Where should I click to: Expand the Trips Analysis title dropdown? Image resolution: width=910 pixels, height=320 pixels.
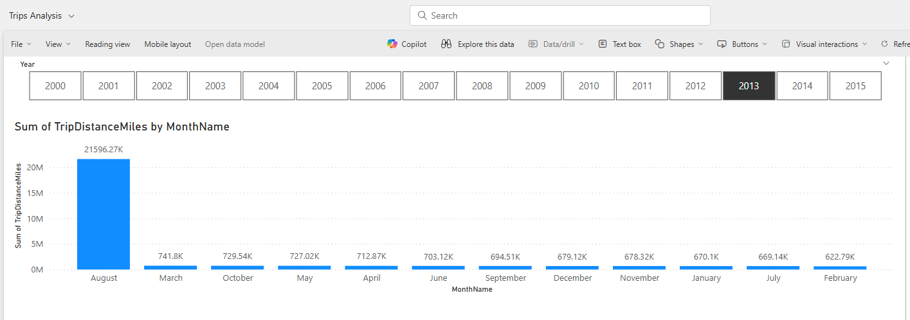point(71,15)
